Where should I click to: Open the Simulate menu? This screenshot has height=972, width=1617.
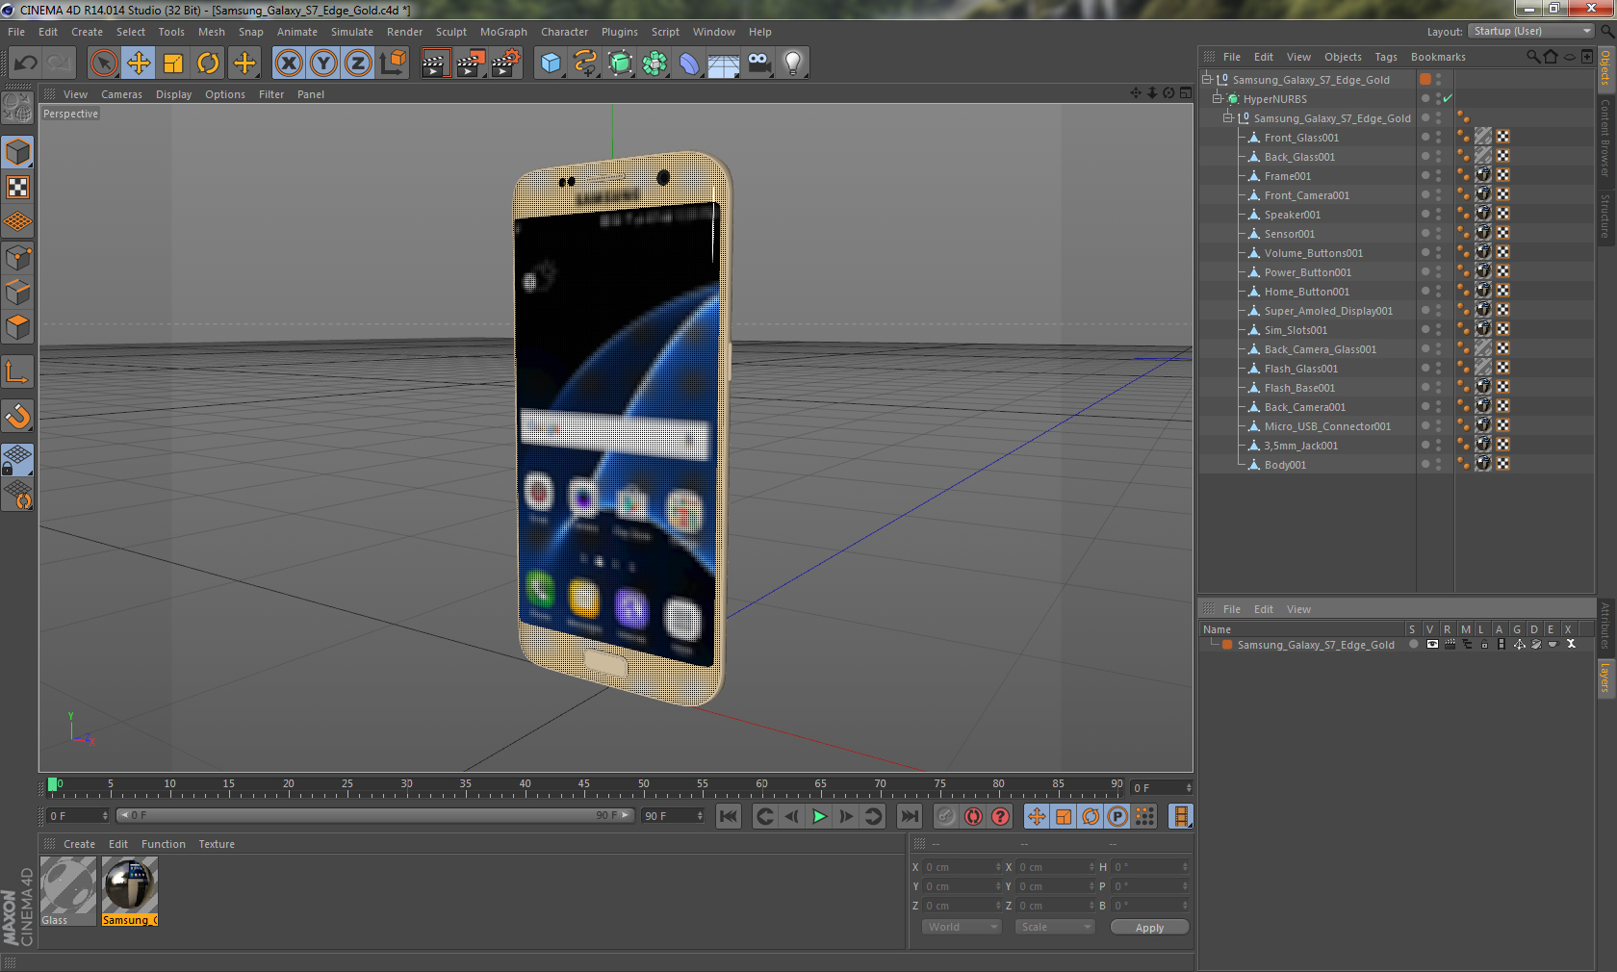coord(352,32)
